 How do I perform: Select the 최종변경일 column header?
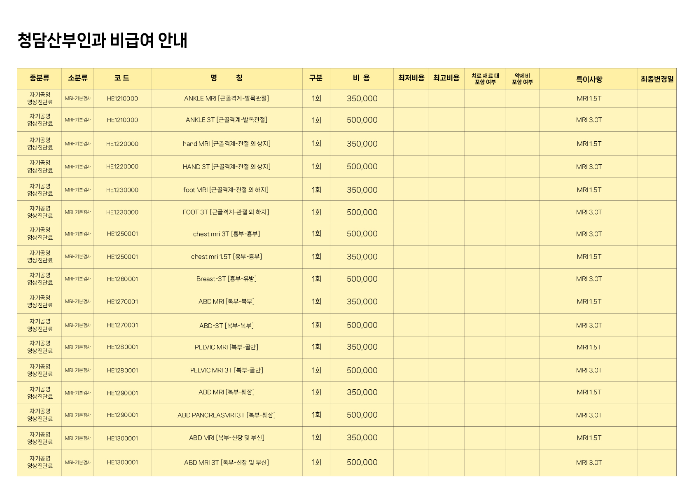pos(657,79)
